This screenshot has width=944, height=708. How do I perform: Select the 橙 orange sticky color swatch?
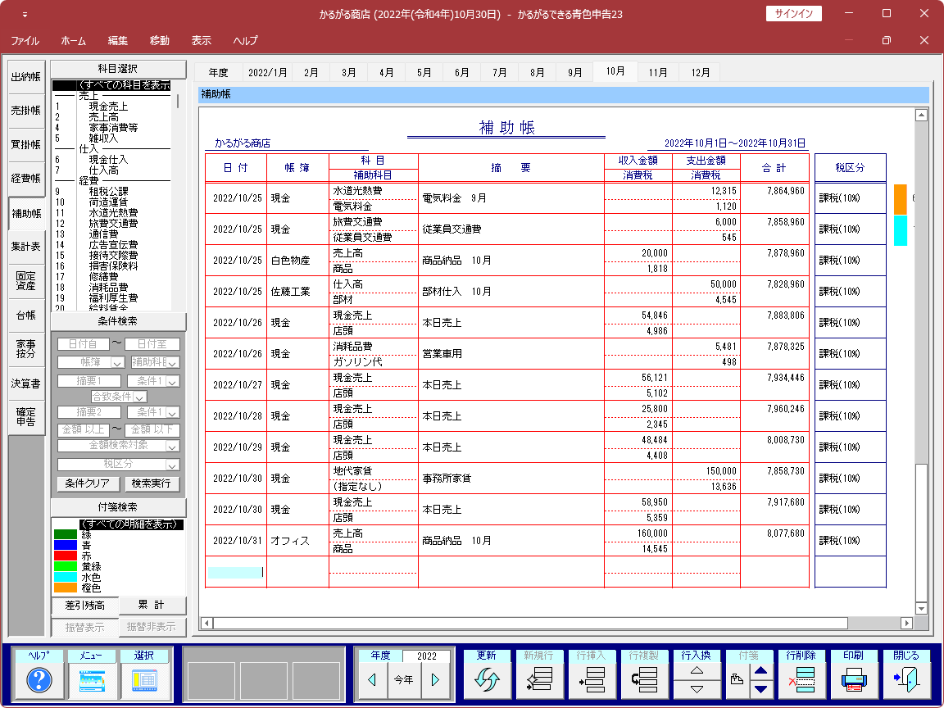[x=66, y=588]
